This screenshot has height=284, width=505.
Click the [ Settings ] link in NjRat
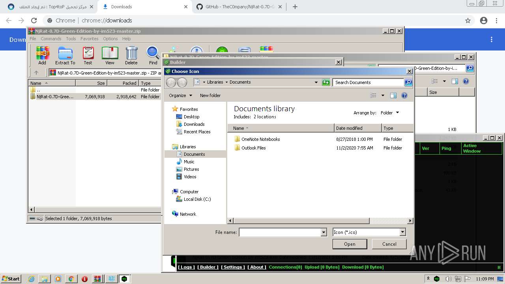(233, 267)
